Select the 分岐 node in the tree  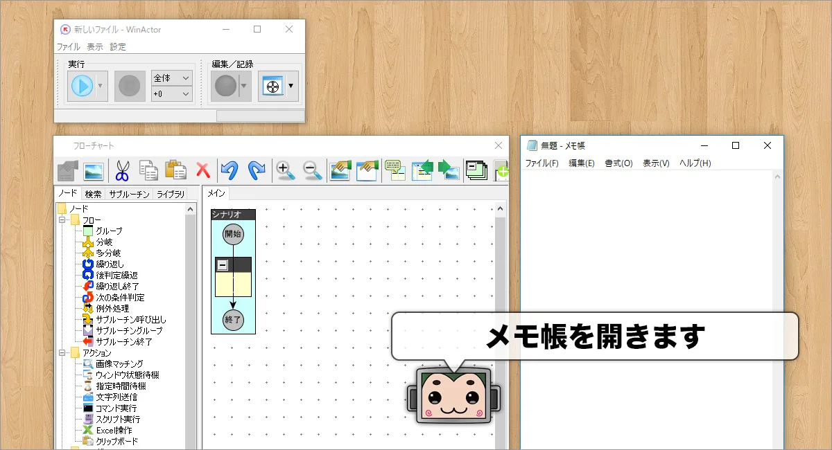[x=104, y=242]
